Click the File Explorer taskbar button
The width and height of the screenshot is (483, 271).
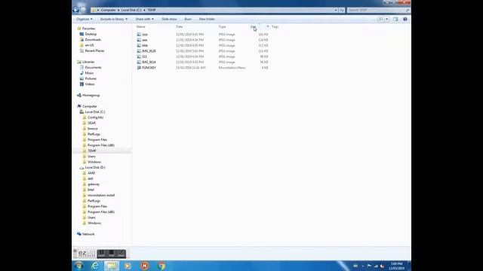(111, 266)
